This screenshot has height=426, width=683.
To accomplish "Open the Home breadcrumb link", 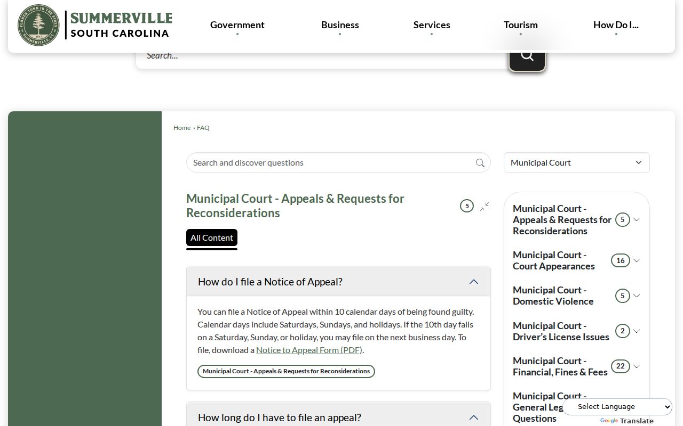I will pos(182,128).
